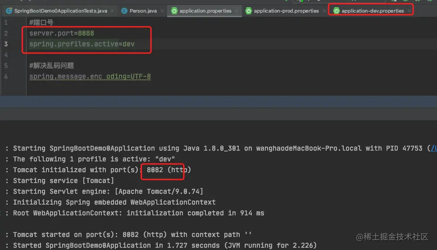Image resolution: width=437 pixels, height=250 pixels.
Task: Click the 'spring.message.enc oding=UTF-8' line
Action: point(90,76)
